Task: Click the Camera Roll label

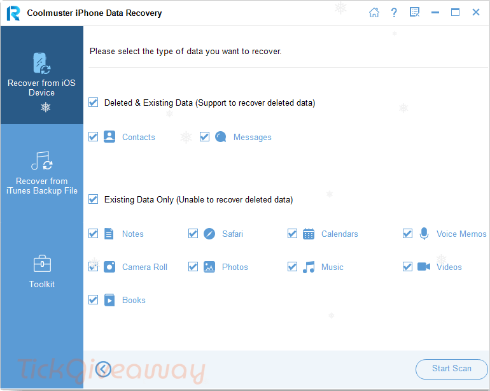Action: tap(144, 267)
